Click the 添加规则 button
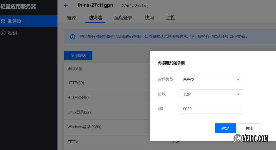The height and width of the screenshot is (150, 276). [78, 55]
